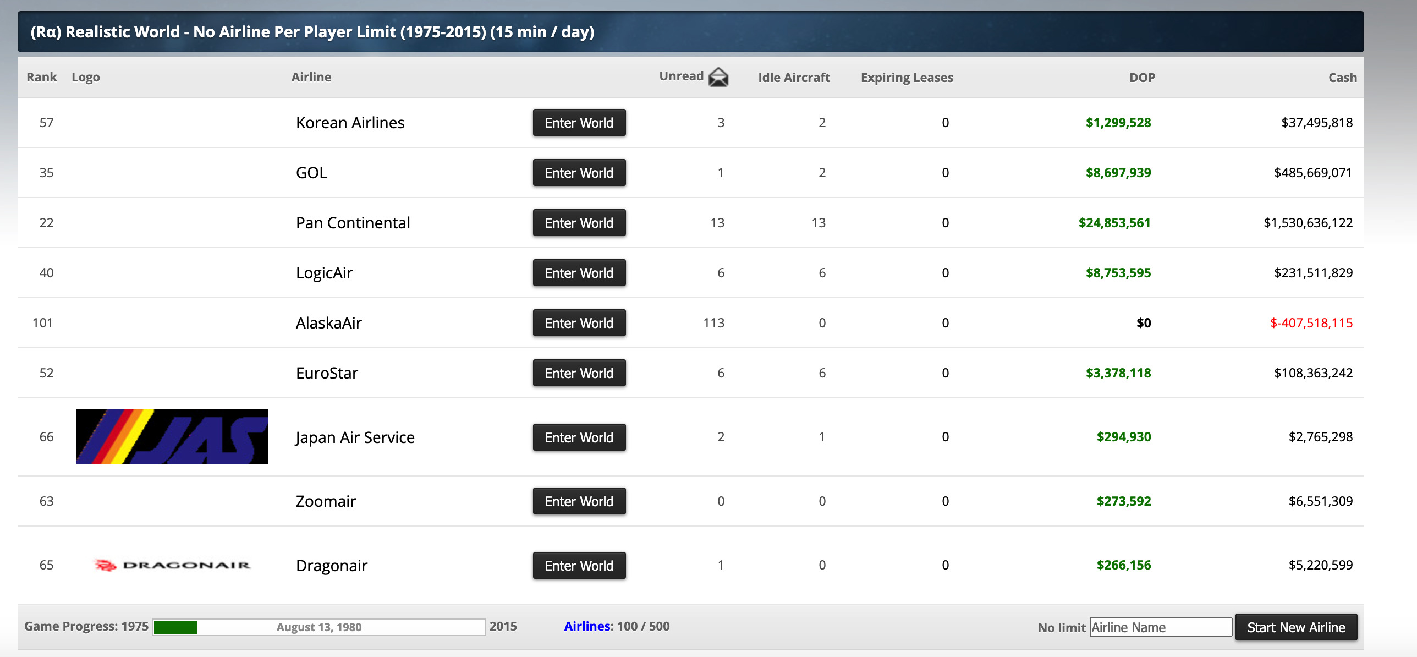Image resolution: width=1417 pixels, height=657 pixels.
Task: Click the EuroStar airline name
Action: point(327,373)
